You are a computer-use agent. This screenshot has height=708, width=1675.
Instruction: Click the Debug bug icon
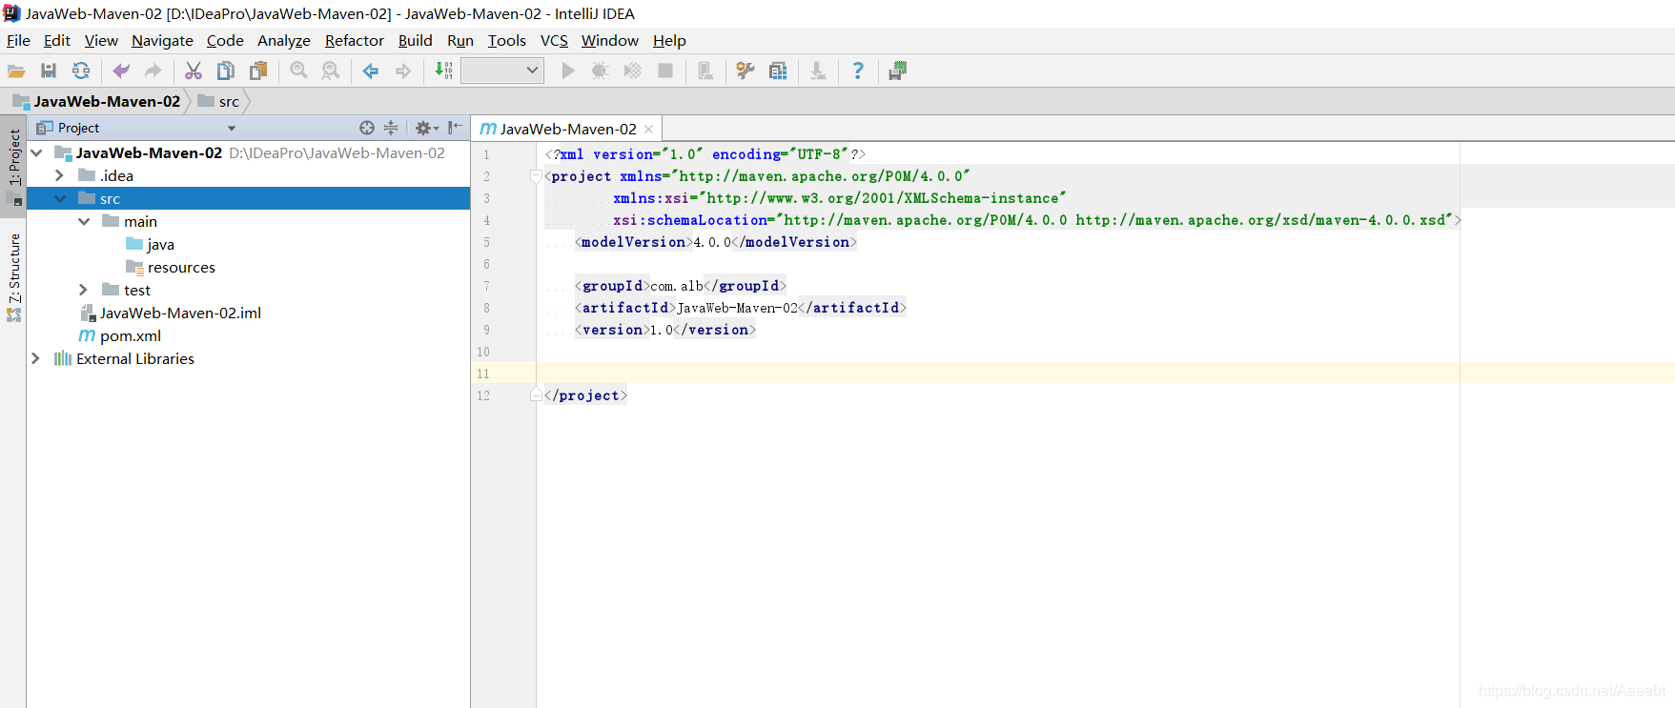coord(600,71)
